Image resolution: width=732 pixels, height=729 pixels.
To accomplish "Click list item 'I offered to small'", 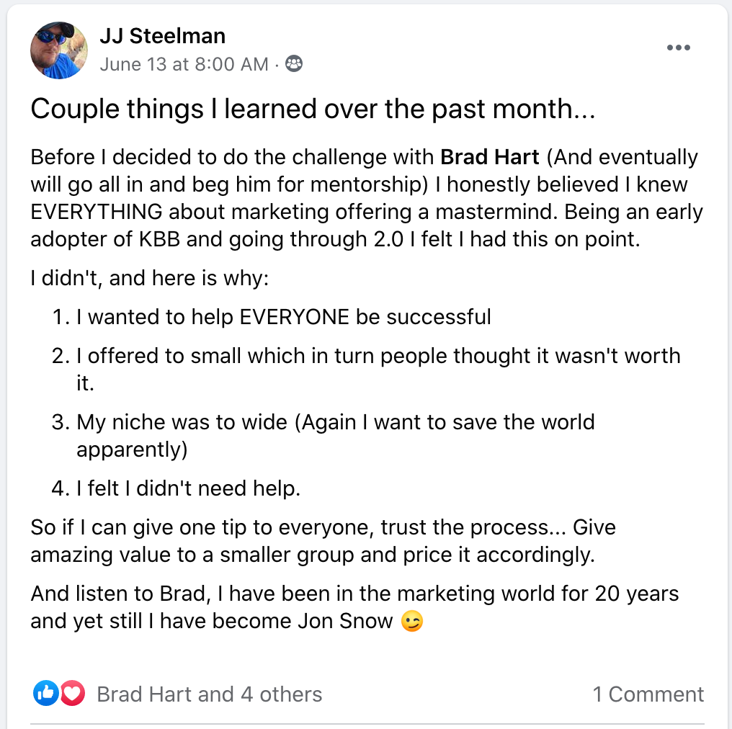I will point(366,369).
